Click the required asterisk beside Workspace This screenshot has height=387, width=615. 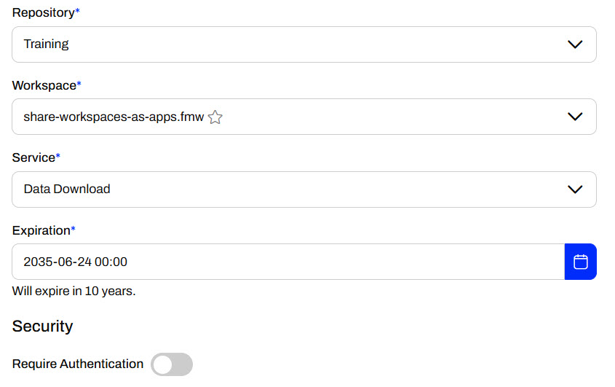tap(79, 85)
